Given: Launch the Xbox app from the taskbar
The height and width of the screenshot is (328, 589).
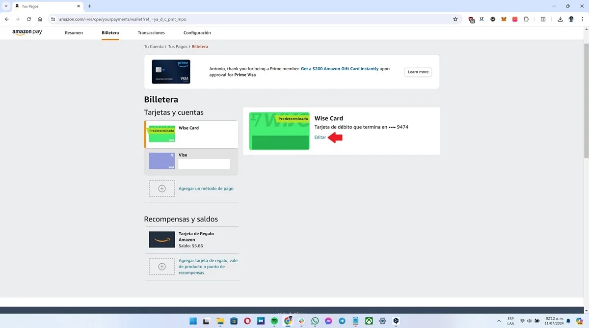Looking at the screenshot, I should click(x=369, y=321).
